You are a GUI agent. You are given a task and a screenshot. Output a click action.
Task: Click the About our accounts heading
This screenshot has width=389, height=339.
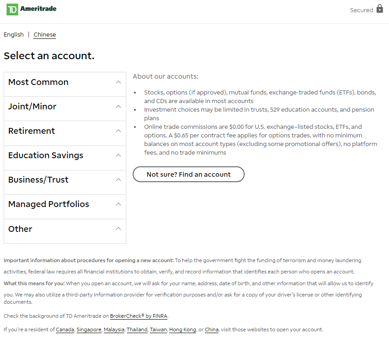pos(166,76)
